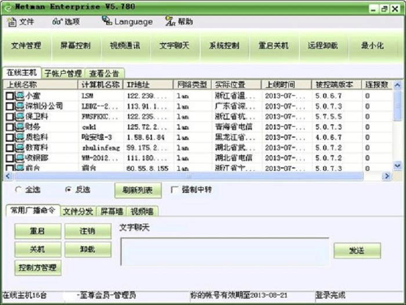This screenshot has height=305, width=406.
Task: Switch to the 查看公告 tab
Action: pyautogui.click(x=104, y=74)
